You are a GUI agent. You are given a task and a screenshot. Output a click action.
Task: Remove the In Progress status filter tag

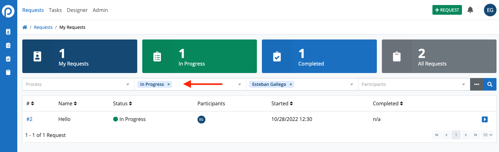(x=169, y=84)
